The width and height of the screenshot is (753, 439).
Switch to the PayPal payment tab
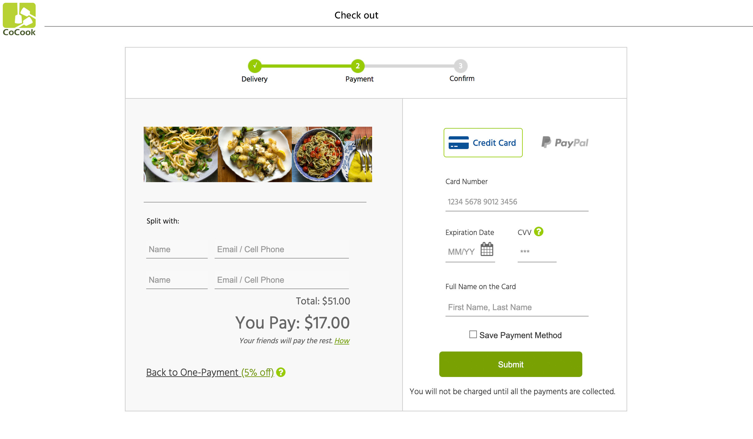click(565, 143)
